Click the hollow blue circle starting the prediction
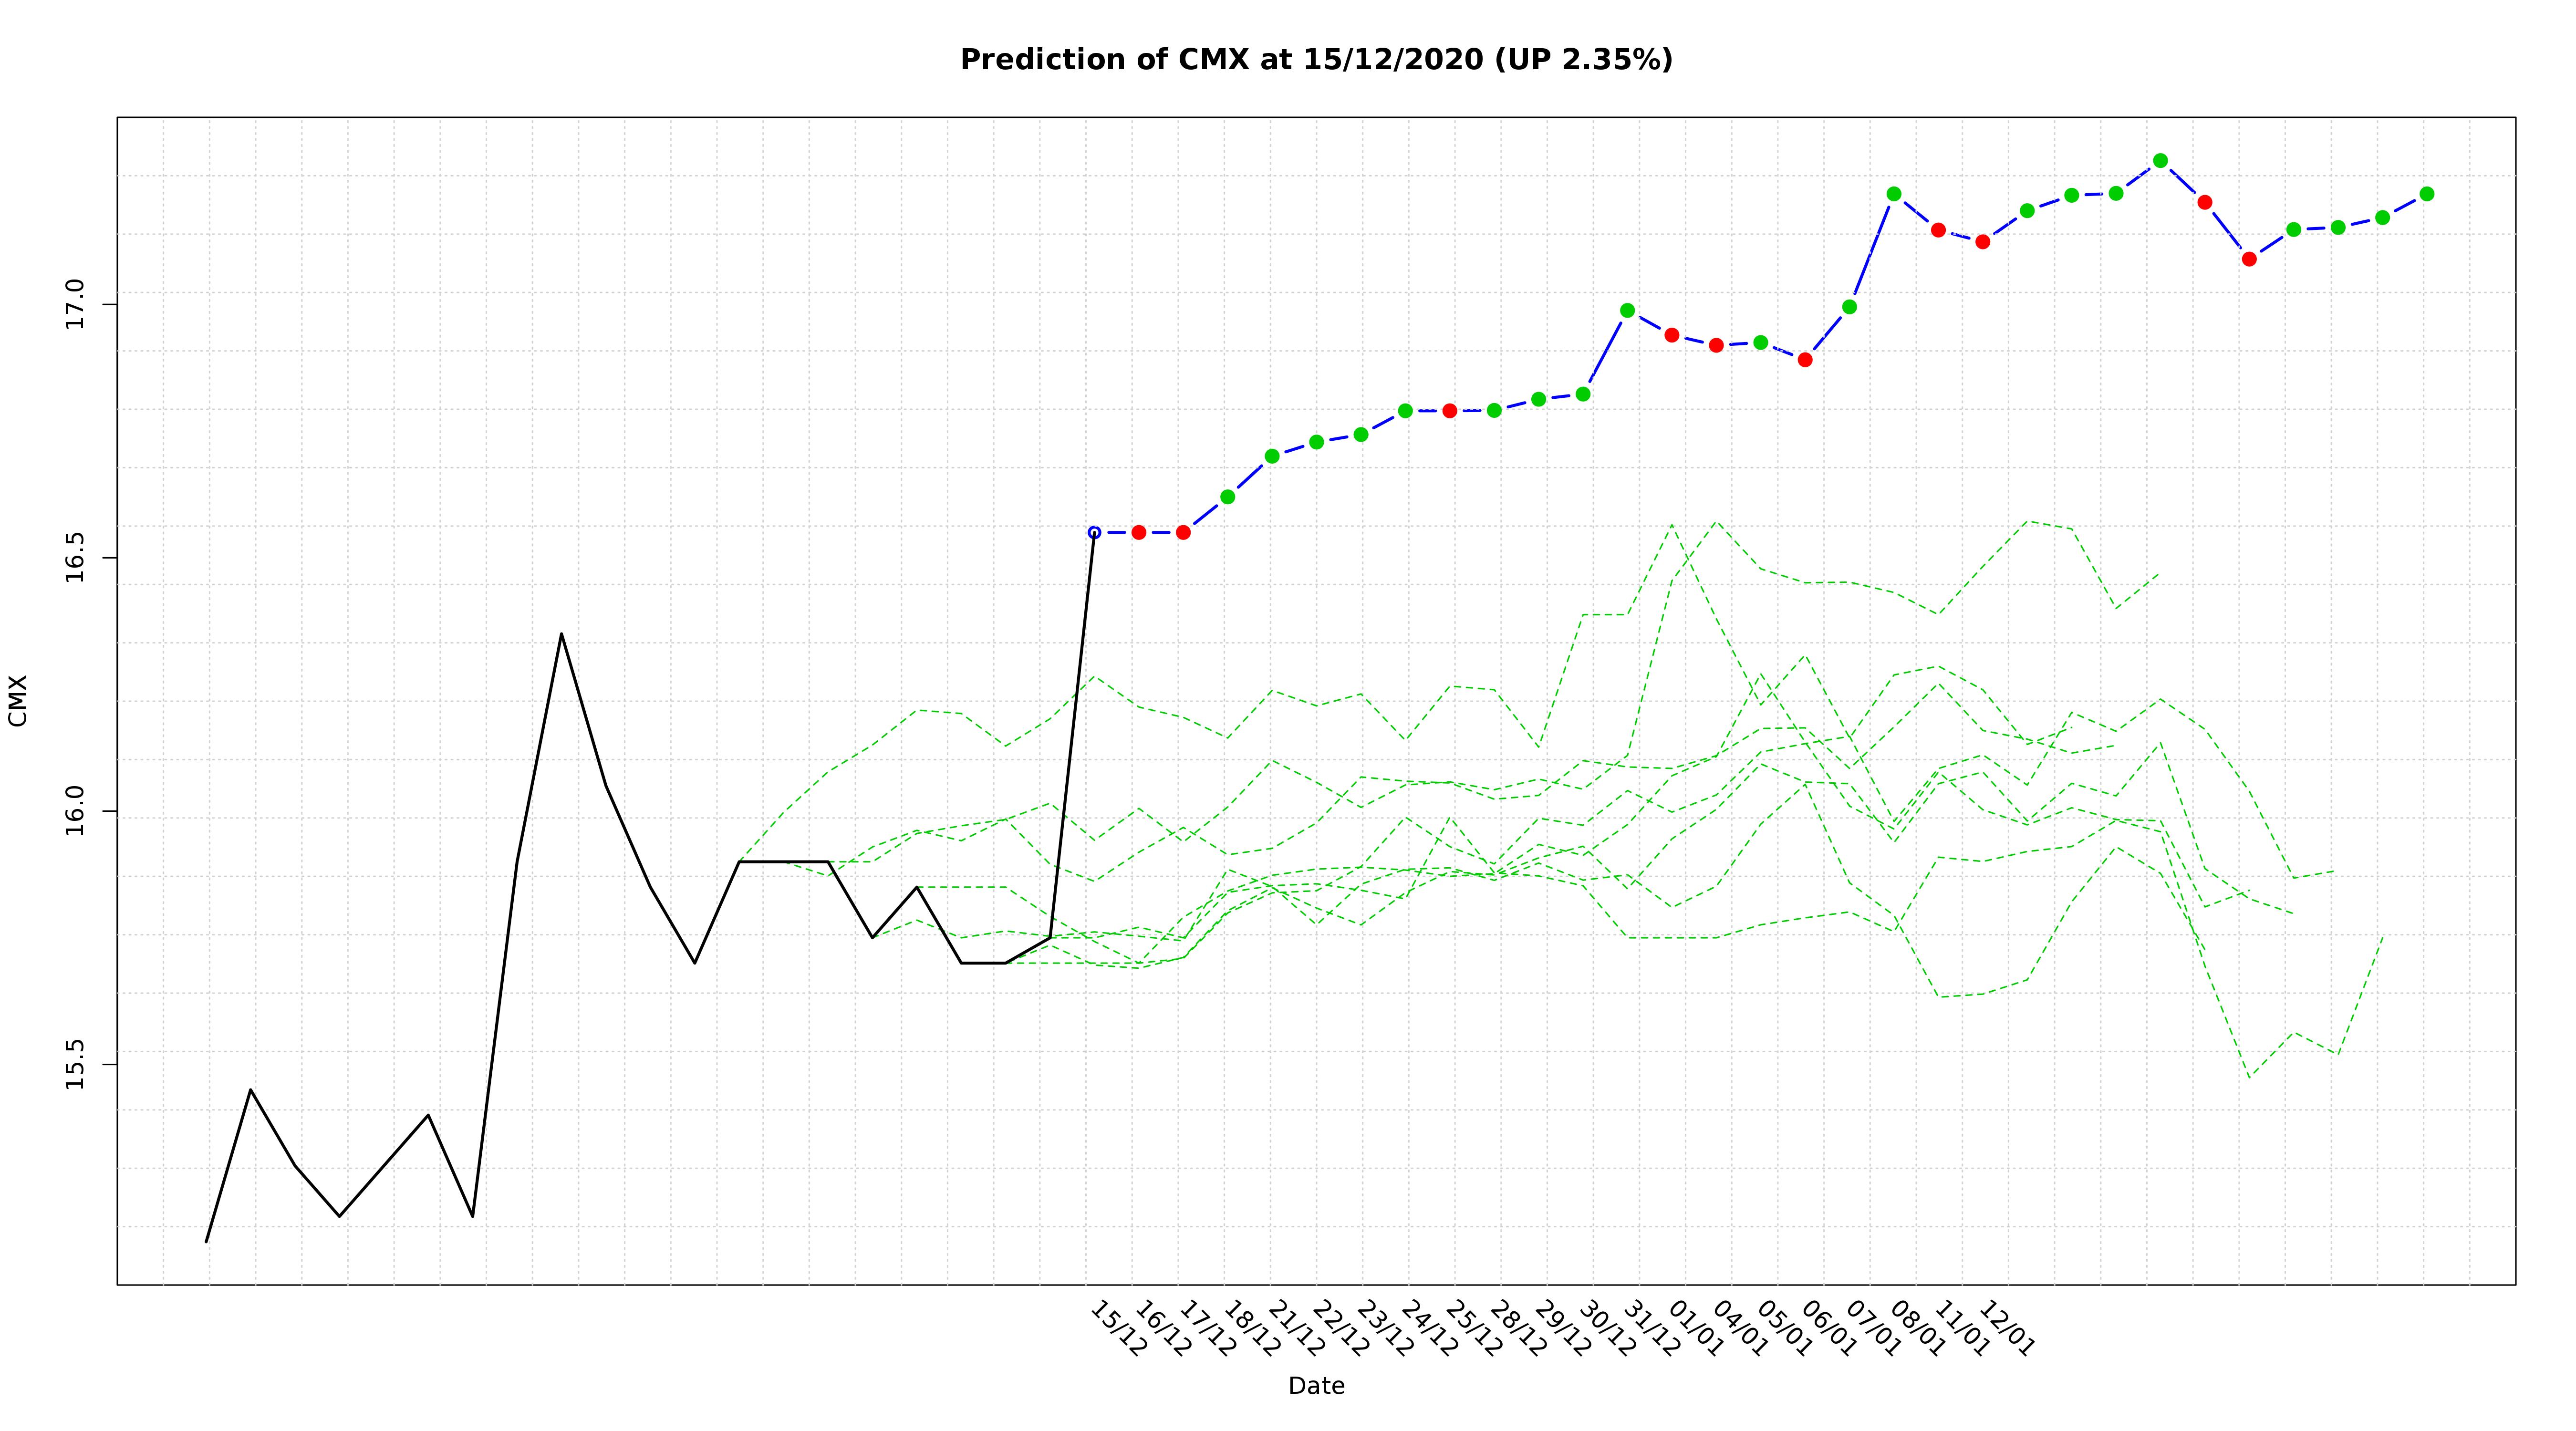The height and width of the screenshot is (1431, 2576). (x=1094, y=533)
